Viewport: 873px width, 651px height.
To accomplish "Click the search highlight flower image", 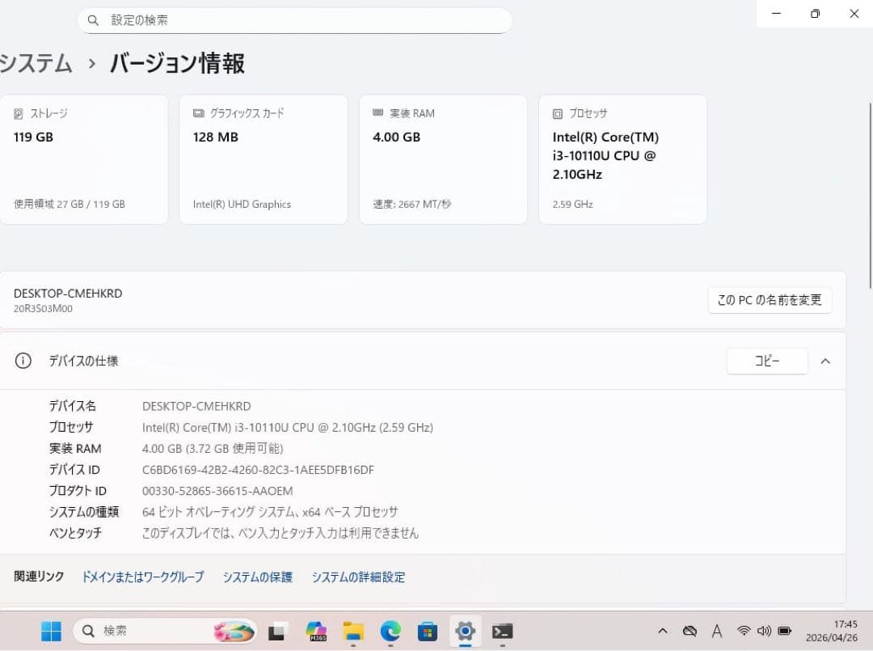I will [234, 632].
